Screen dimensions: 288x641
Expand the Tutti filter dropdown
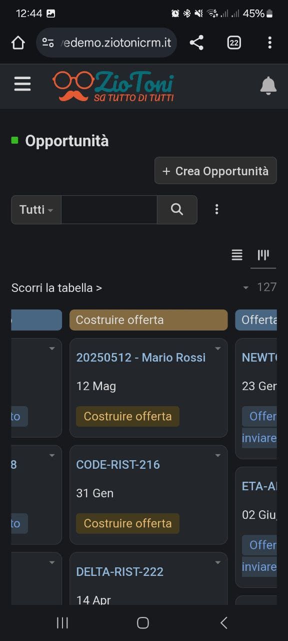coord(35,210)
